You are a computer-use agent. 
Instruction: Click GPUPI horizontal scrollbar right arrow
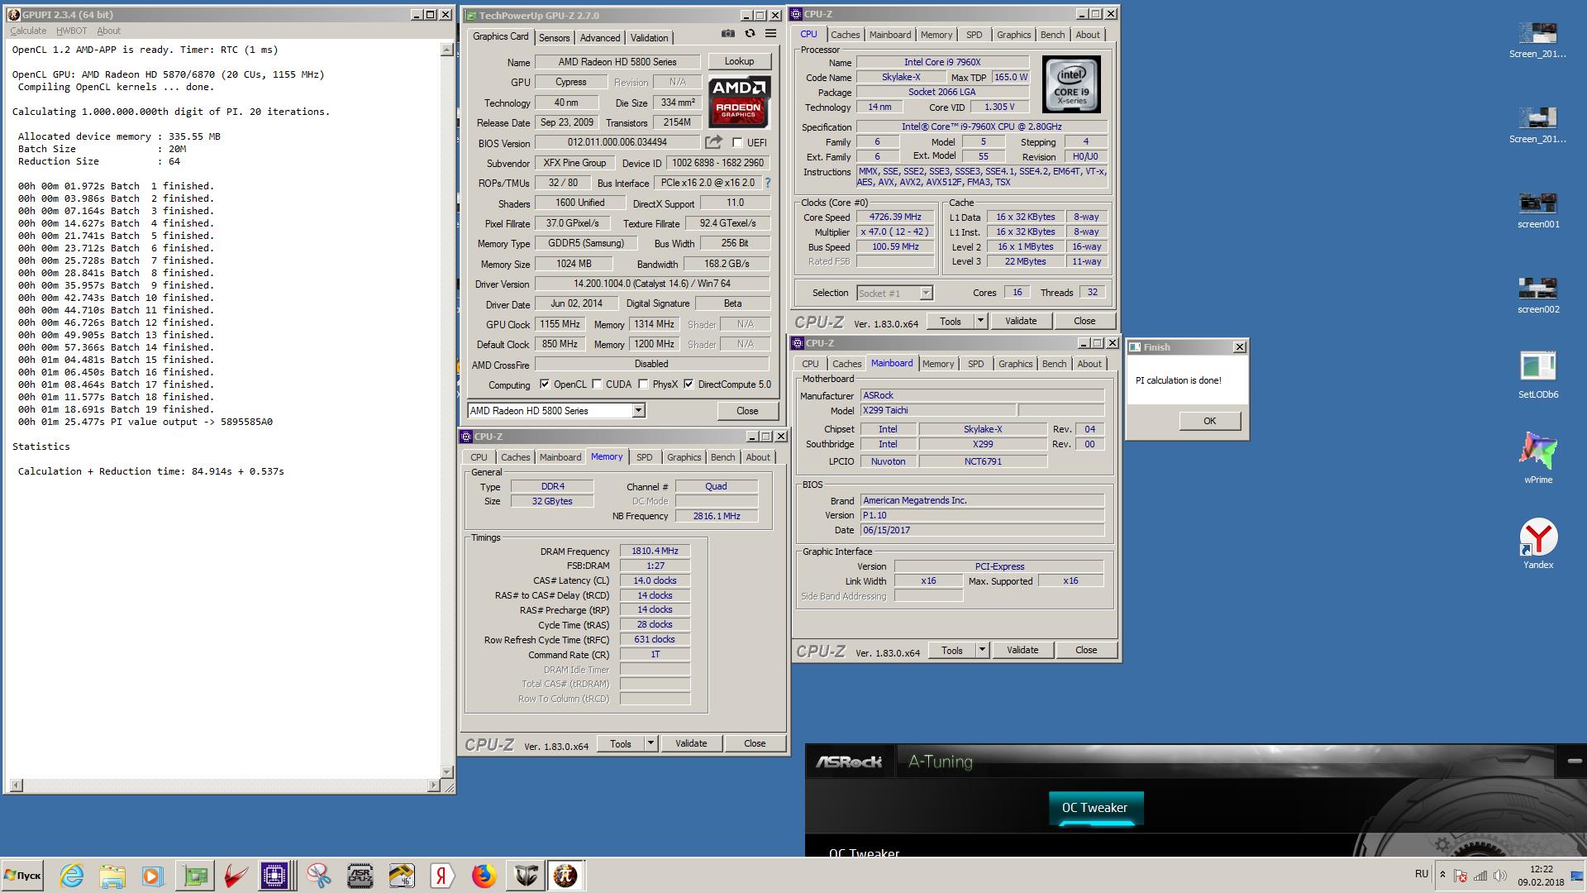coord(434,784)
